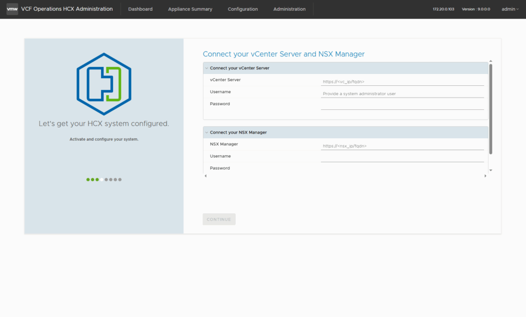
Task: Open the Dashboard menu item
Action: 140,9
